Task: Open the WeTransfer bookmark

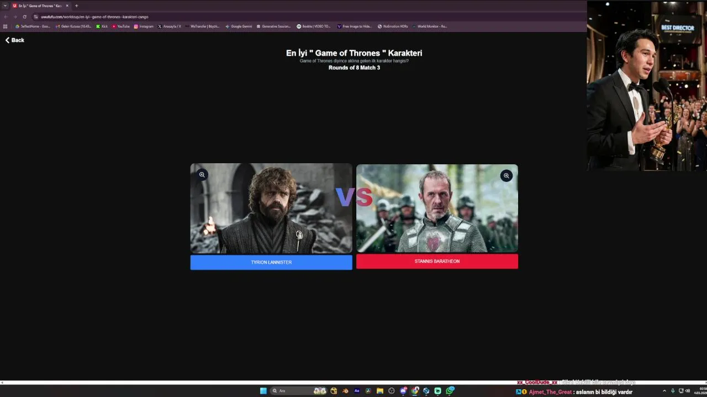Action: point(202,26)
